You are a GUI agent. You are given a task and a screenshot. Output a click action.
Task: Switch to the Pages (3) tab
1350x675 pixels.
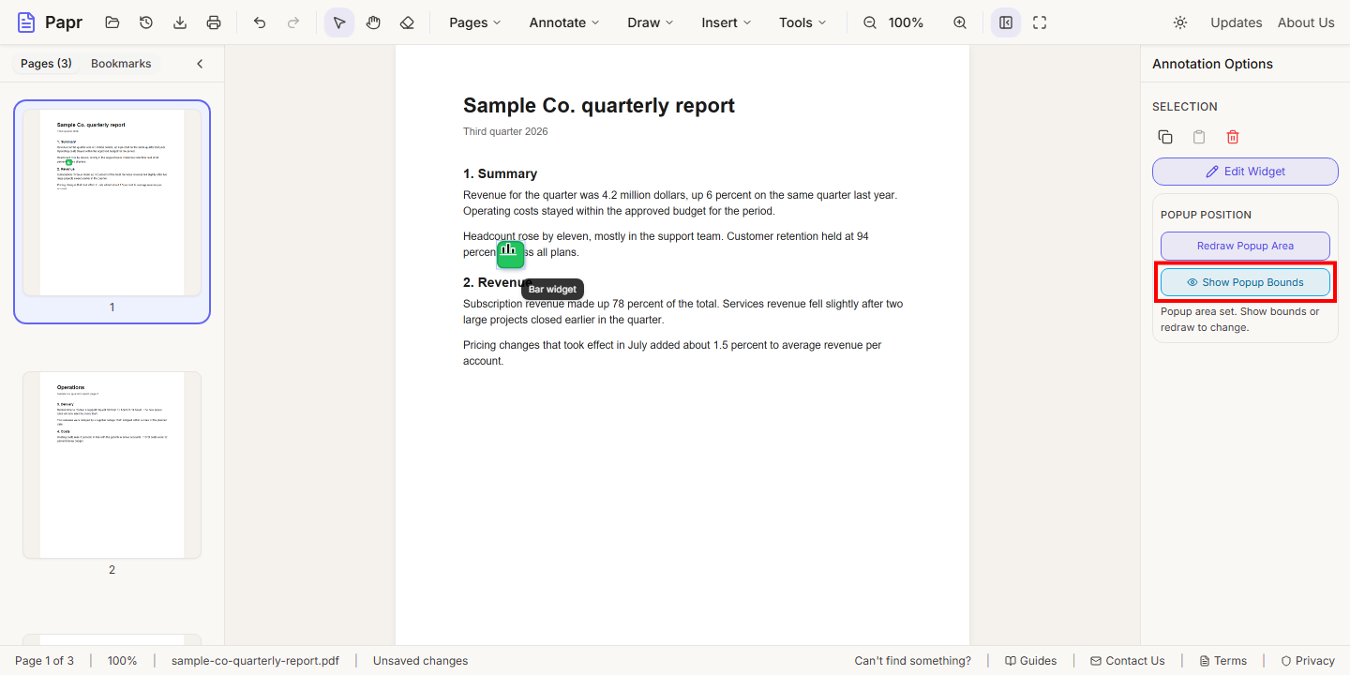[46, 64]
